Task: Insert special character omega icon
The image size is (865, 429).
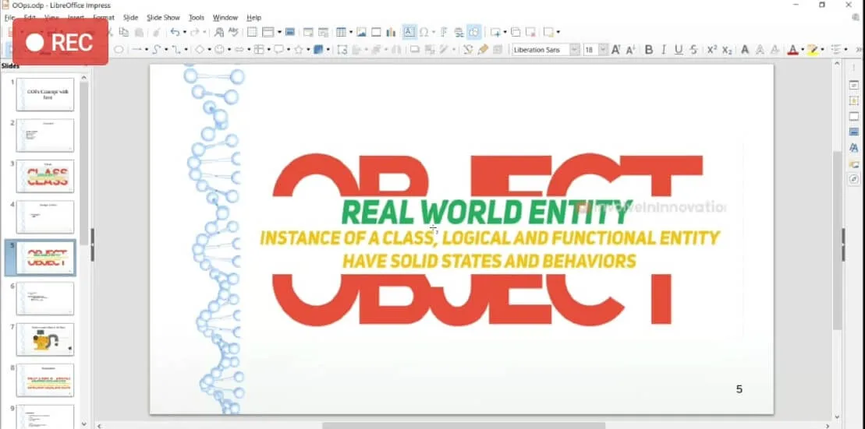Action: tap(424, 32)
